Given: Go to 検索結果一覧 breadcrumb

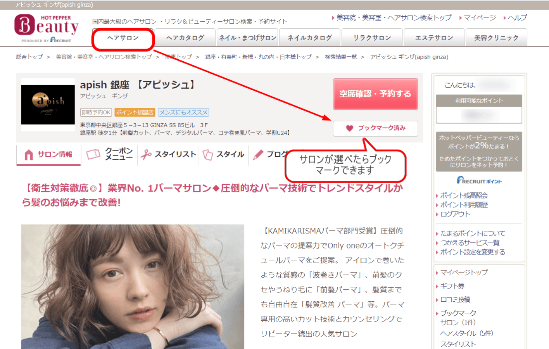Looking at the screenshot, I should (x=341, y=57).
